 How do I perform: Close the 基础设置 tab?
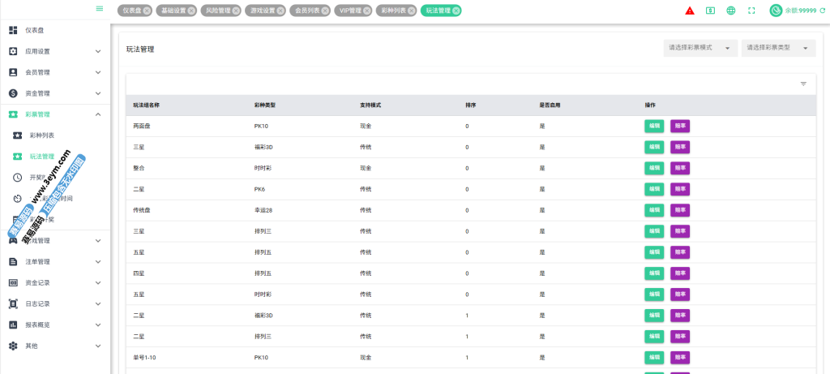190,11
